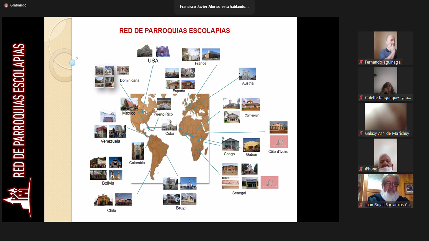
Task: Click muted microphone icon beside iPhone participant
Action: [x=361, y=169]
